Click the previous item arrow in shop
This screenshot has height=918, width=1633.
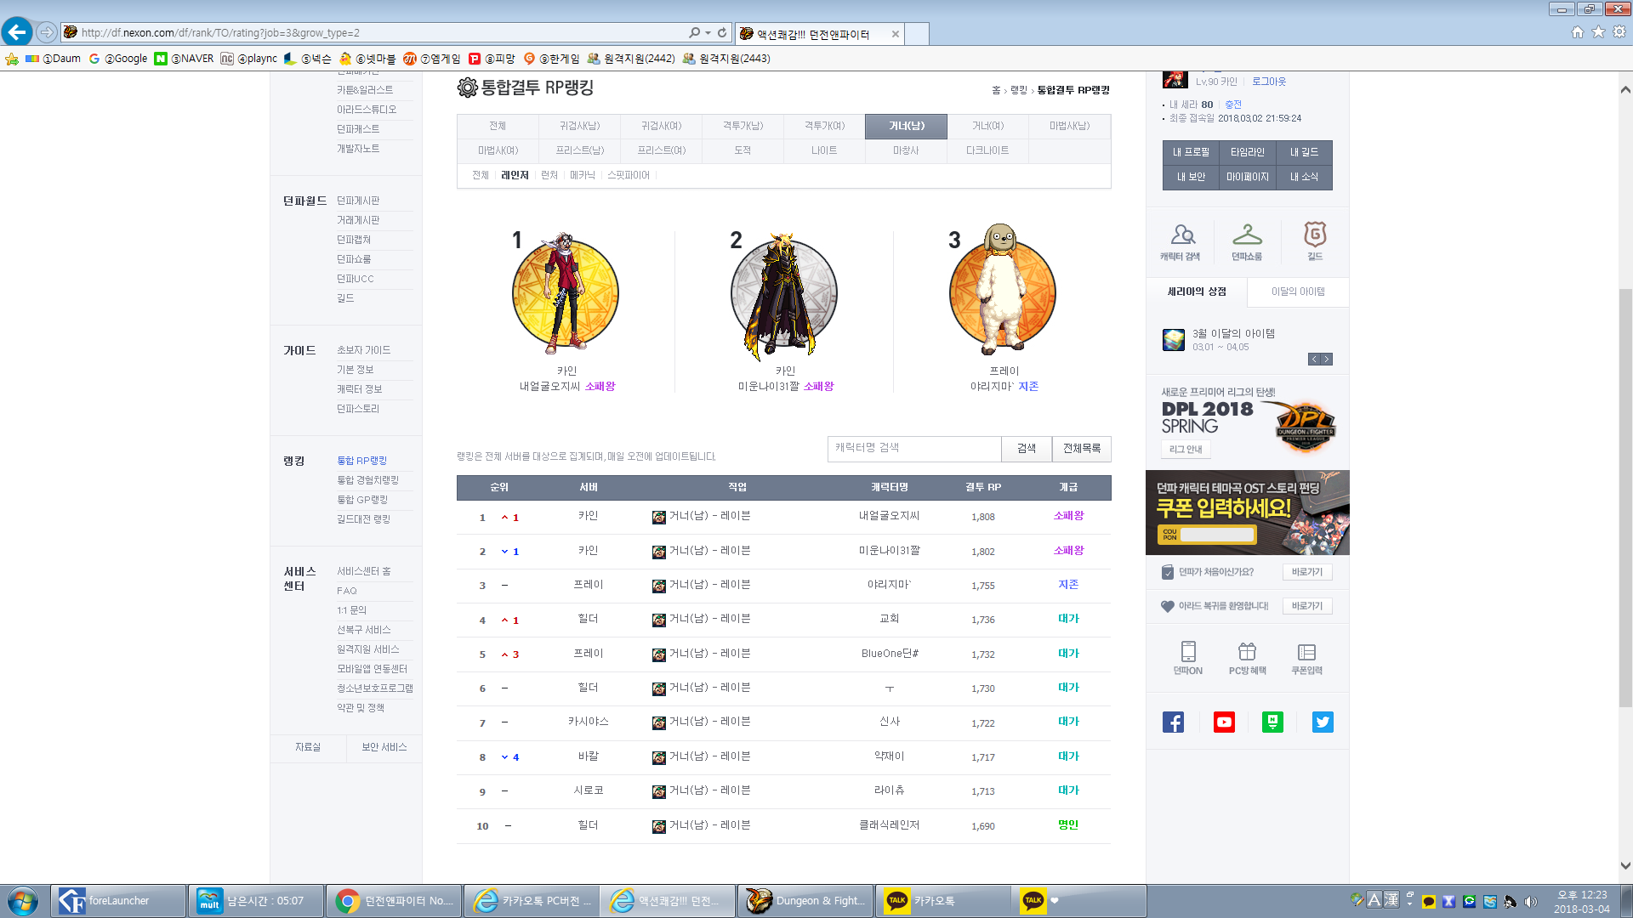(x=1314, y=360)
